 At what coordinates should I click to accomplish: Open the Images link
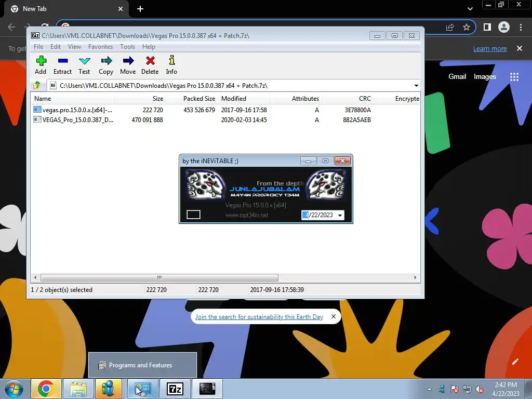485,77
